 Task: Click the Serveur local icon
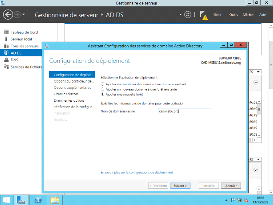pyautogui.click(x=6, y=39)
